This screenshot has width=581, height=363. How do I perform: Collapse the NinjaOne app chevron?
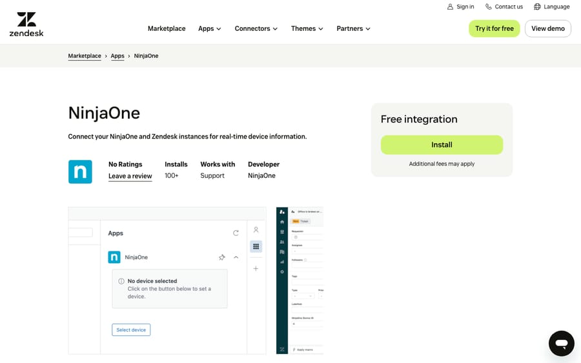pos(236,257)
